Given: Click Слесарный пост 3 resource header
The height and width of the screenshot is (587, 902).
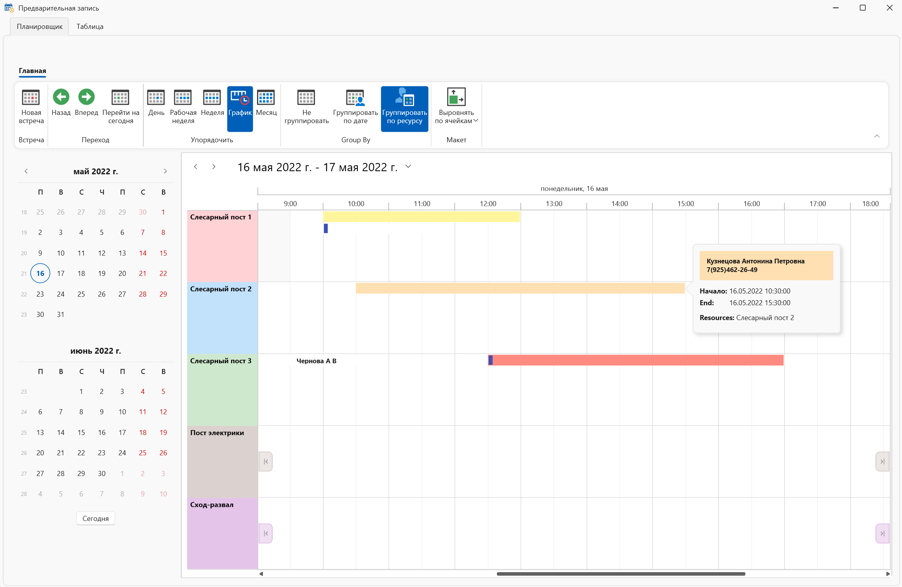Looking at the screenshot, I should [222, 390].
